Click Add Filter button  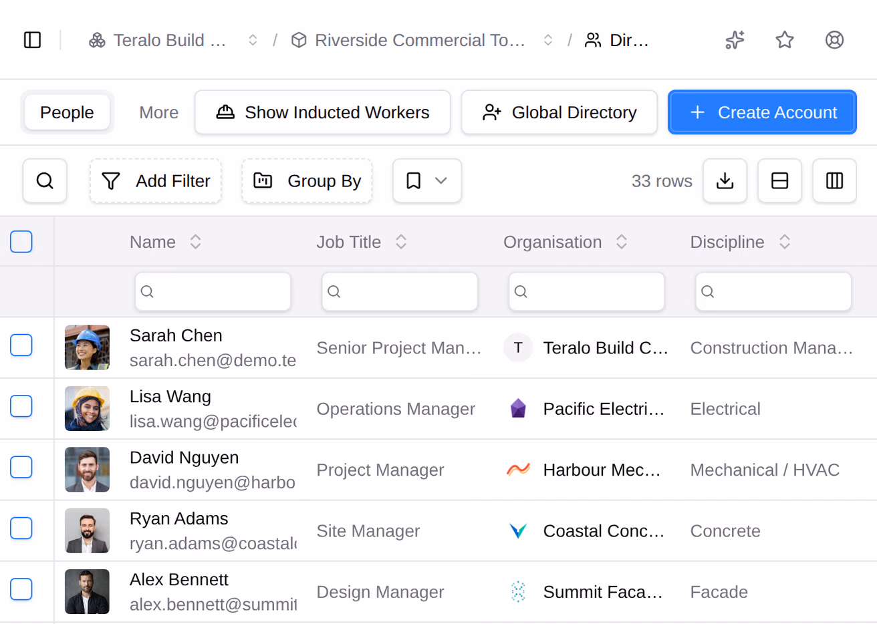[156, 180]
